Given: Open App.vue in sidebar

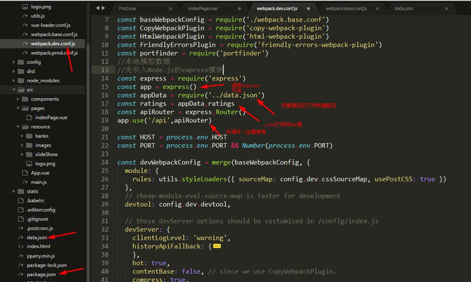Looking at the screenshot, I should [40, 173].
